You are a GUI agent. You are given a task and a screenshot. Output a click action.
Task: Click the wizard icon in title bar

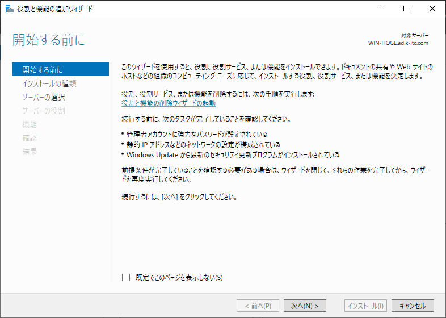pos(10,9)
